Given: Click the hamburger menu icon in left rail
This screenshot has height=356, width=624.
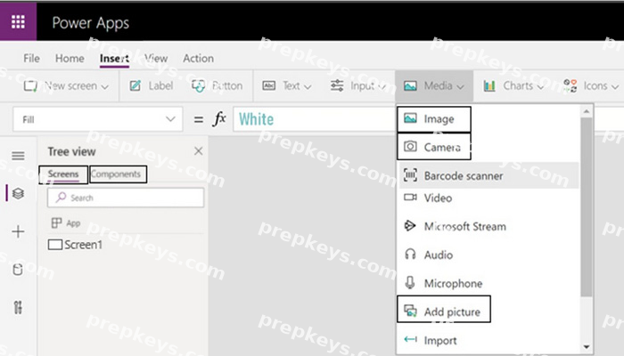Looking at the screenshot, I should pos(18,156).
